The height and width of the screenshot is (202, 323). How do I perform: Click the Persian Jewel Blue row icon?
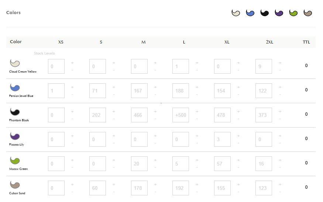pos(15,87)
